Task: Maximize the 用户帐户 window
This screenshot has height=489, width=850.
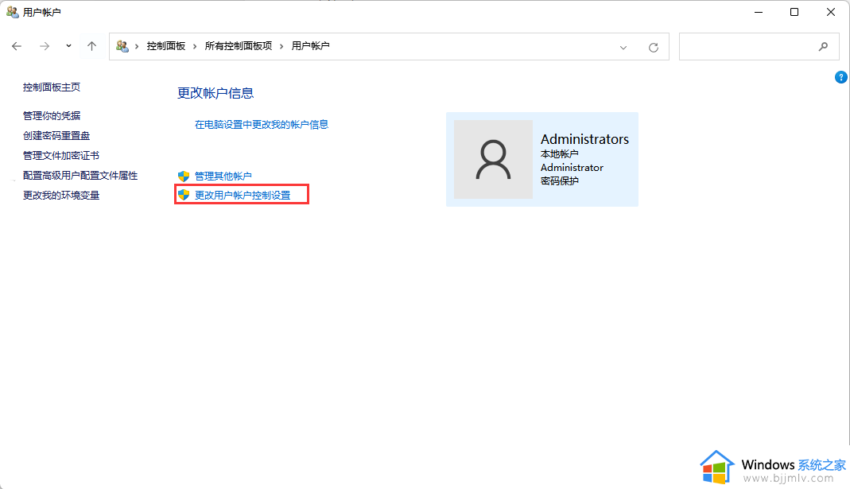Action: coord(794,12)
